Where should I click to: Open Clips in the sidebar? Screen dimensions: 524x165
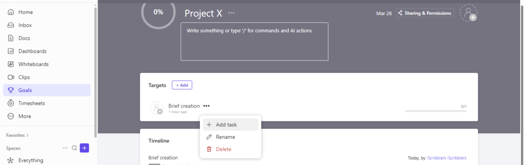pyautogui.click(x=24, y=77)
